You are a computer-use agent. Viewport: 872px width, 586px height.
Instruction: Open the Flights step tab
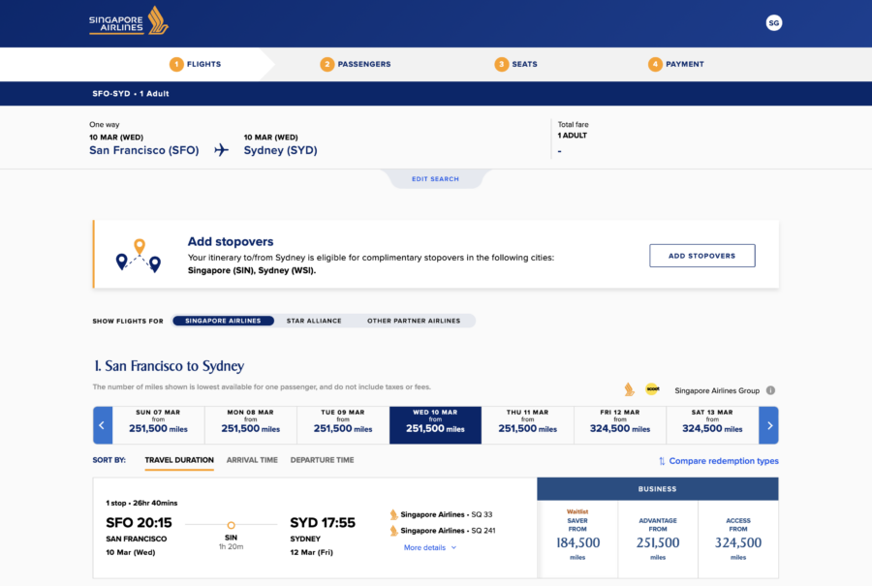(195, 65)
